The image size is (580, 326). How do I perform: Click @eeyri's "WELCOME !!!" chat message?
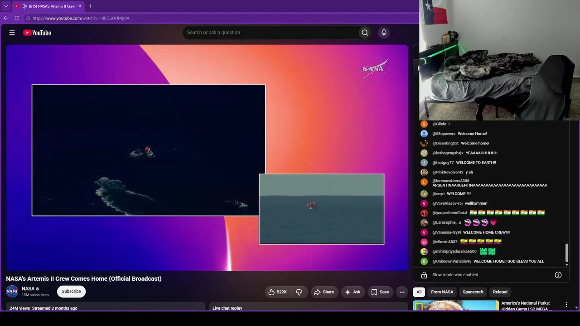tap(459, 194)
